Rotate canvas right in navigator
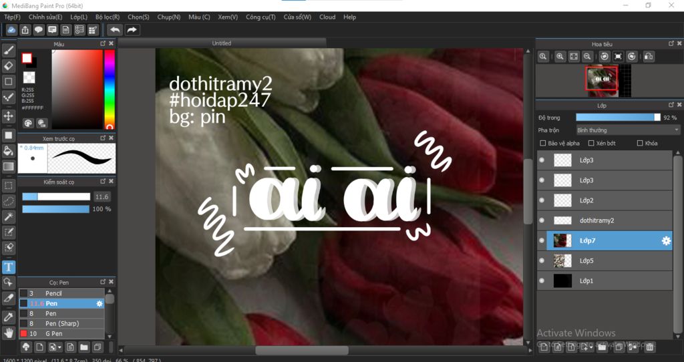The height and width of the screenshot is (362, 684). point(632,57)
